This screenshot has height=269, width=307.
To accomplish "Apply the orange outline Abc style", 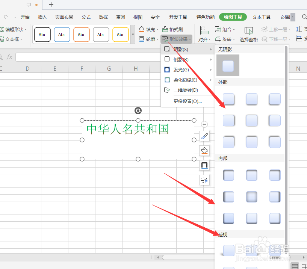I will coord(82,35).
